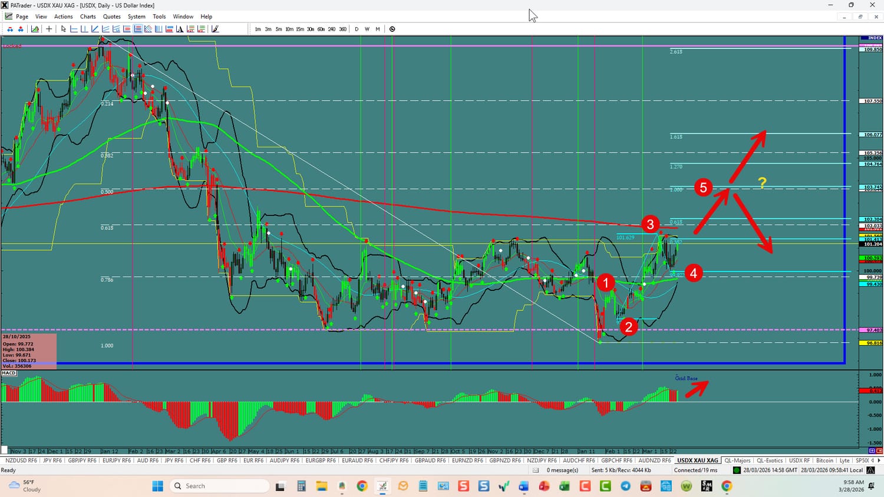Select the arrow pointer tool
Viewport: 884px width, 497px height.
pyautogui.click(x=64, y=29)
